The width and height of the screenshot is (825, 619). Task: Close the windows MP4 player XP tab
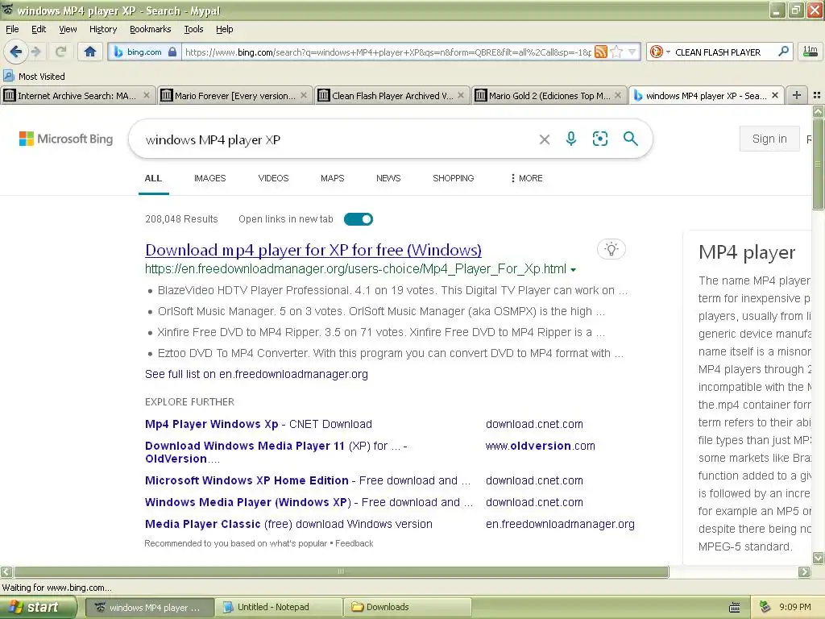pyautogui.click(x=775, y=95)
